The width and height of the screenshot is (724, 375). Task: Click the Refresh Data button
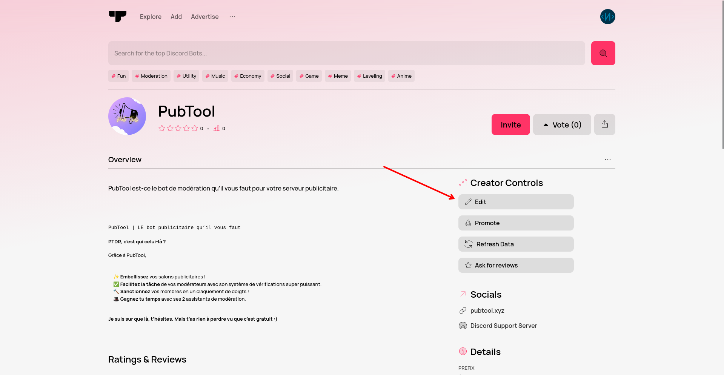pyautogui.click(x=516, y=244)
